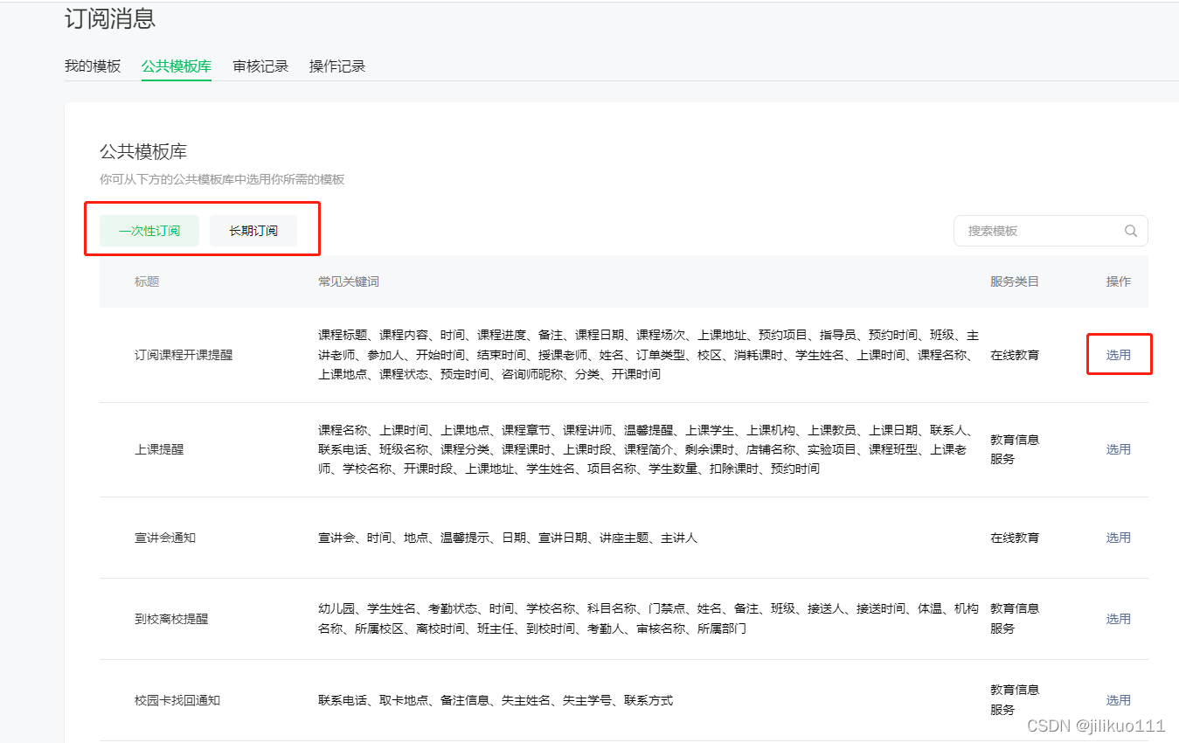Click 选用 for 上课提醒 template
1179x743 pixels.
coord(1117,448)
